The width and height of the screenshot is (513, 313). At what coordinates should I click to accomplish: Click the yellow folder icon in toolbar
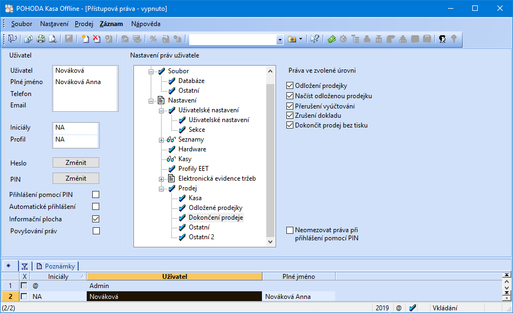[x=292, y=39]
